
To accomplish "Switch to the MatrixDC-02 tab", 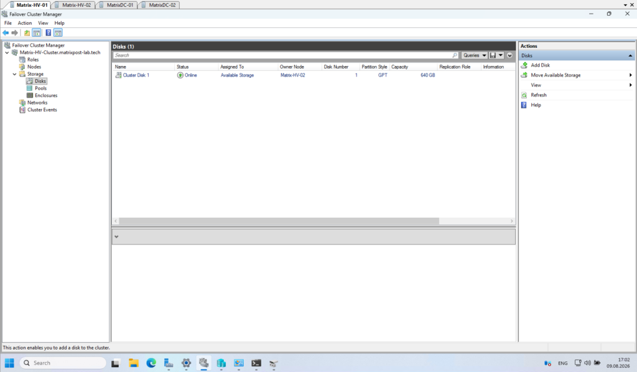I will [159, 5].
